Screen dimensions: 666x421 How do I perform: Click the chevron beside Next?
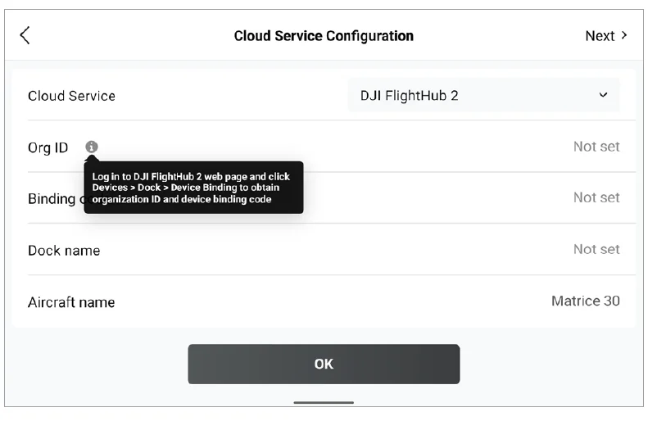[624, 35]
